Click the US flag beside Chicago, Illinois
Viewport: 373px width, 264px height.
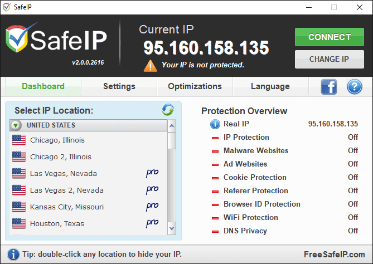point(19,140)
